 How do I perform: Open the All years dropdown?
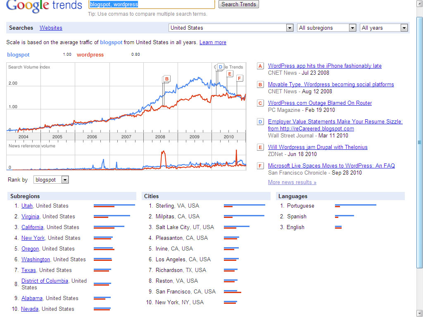tap(384, 28)
